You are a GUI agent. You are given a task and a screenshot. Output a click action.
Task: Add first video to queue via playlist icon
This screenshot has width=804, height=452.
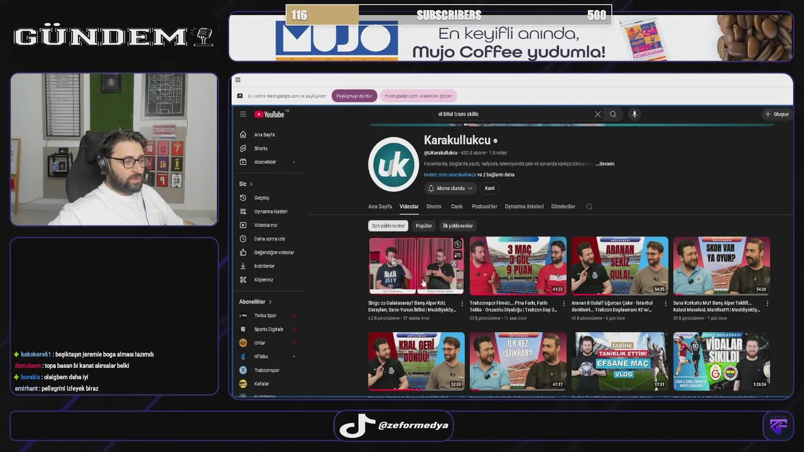pos(458,255)
